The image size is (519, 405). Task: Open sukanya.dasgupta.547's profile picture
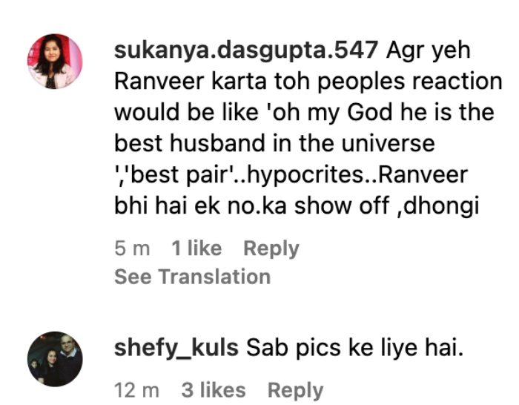pyautogui.click(x=55, y=62)
